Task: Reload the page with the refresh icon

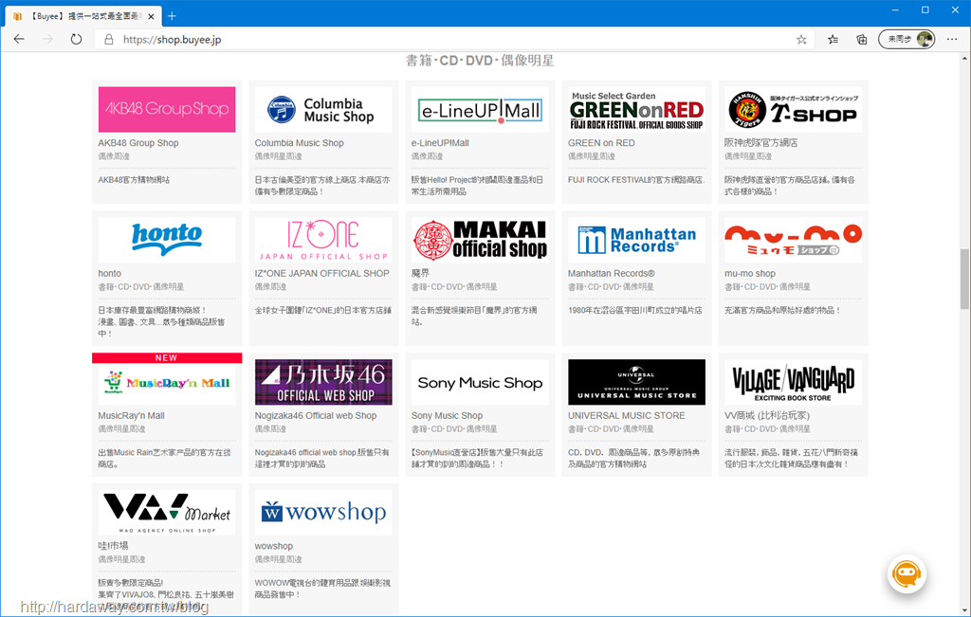Action: point(76,39)
